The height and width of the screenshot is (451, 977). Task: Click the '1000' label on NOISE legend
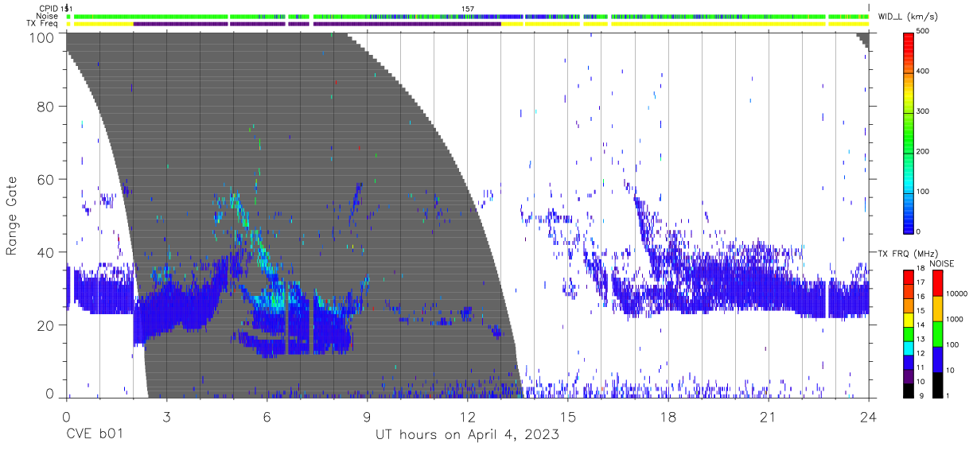953,320
